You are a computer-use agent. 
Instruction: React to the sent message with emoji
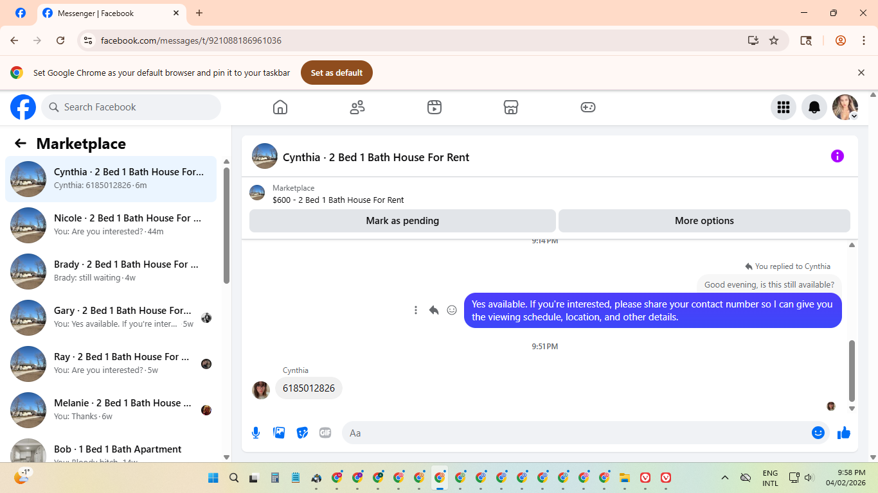point(452,310)
